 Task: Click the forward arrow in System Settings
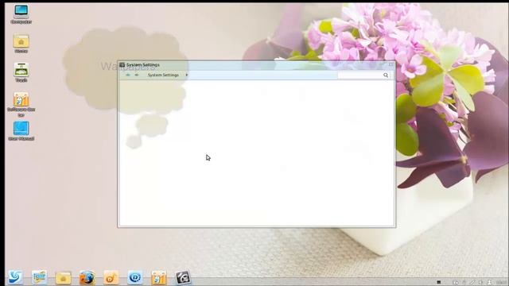(x=137, y=75)
